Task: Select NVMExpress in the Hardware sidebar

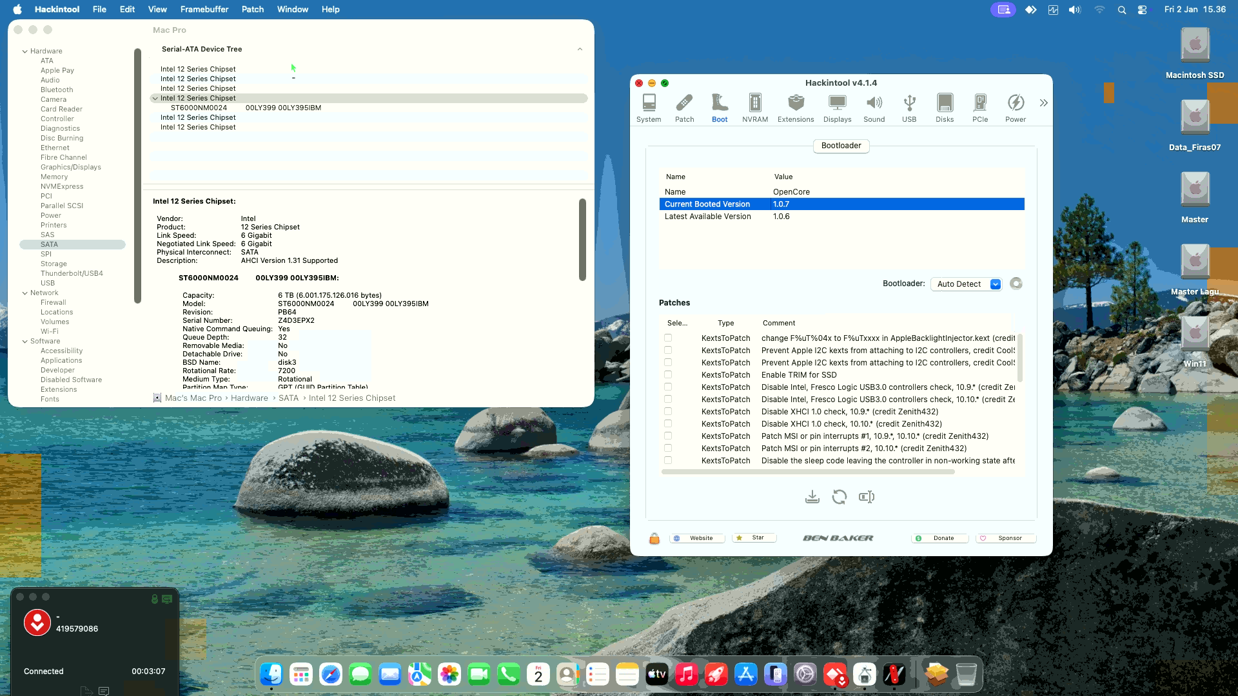Action: pyautogui.click(x=62, y=186)
